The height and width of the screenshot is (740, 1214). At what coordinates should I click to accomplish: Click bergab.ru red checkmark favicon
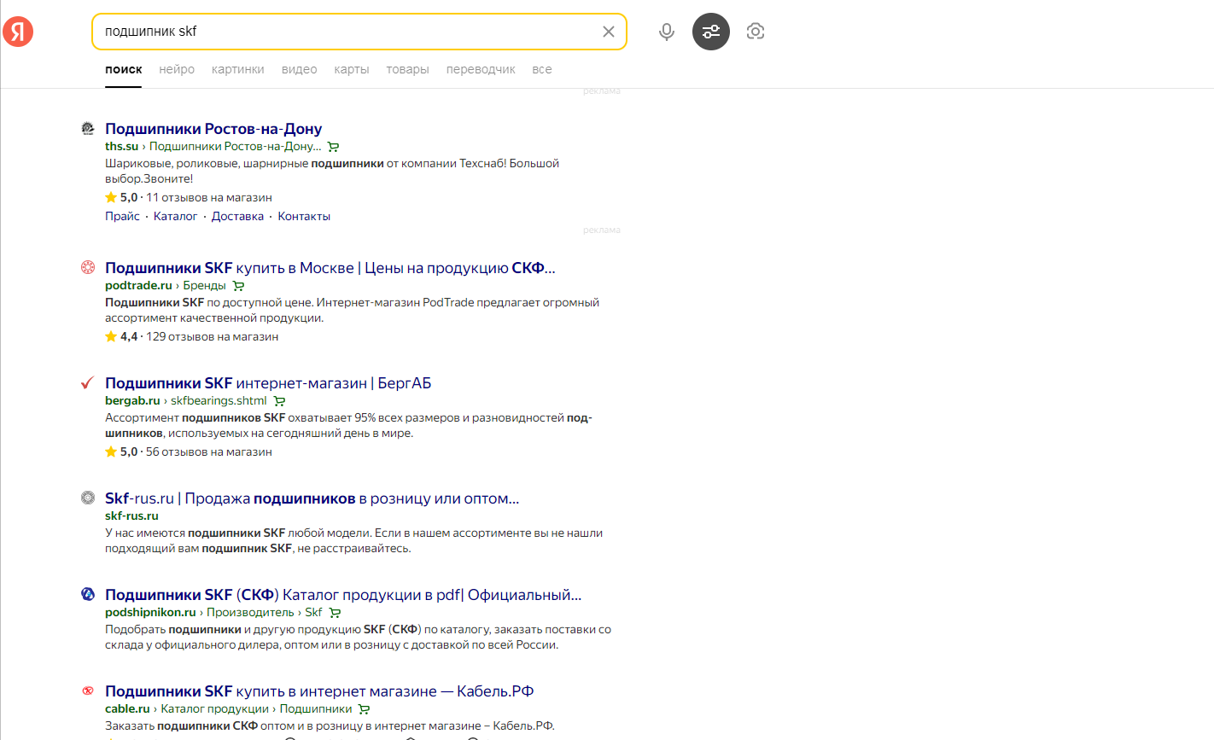coord(87,382)
